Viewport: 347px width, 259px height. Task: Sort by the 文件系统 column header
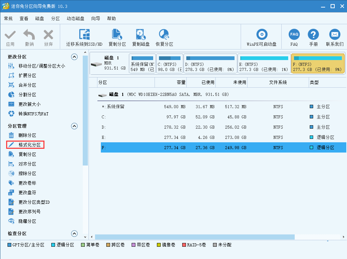coord(278,82)
